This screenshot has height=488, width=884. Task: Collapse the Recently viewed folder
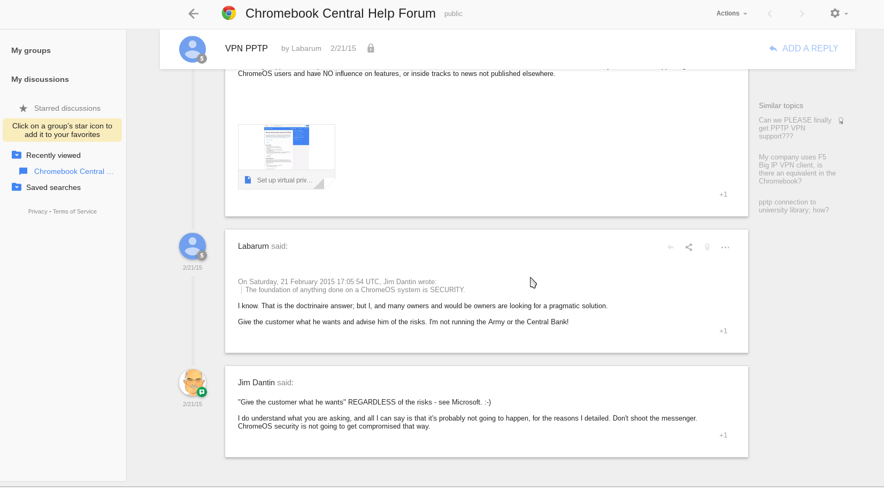pos(17,155)
